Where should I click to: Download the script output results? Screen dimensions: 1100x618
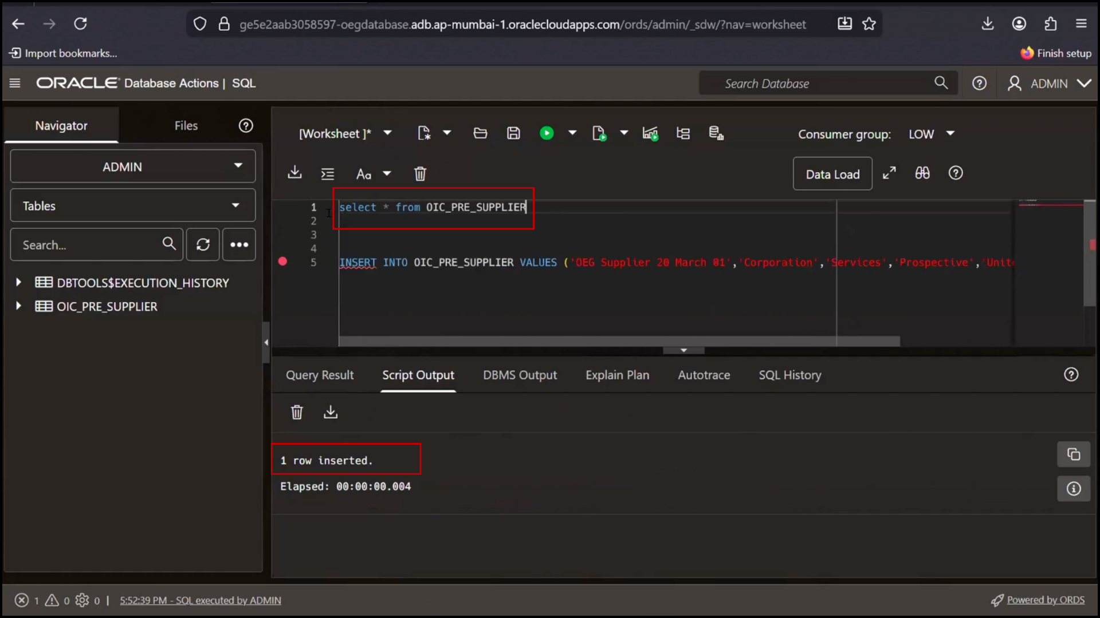coord(331,411)
